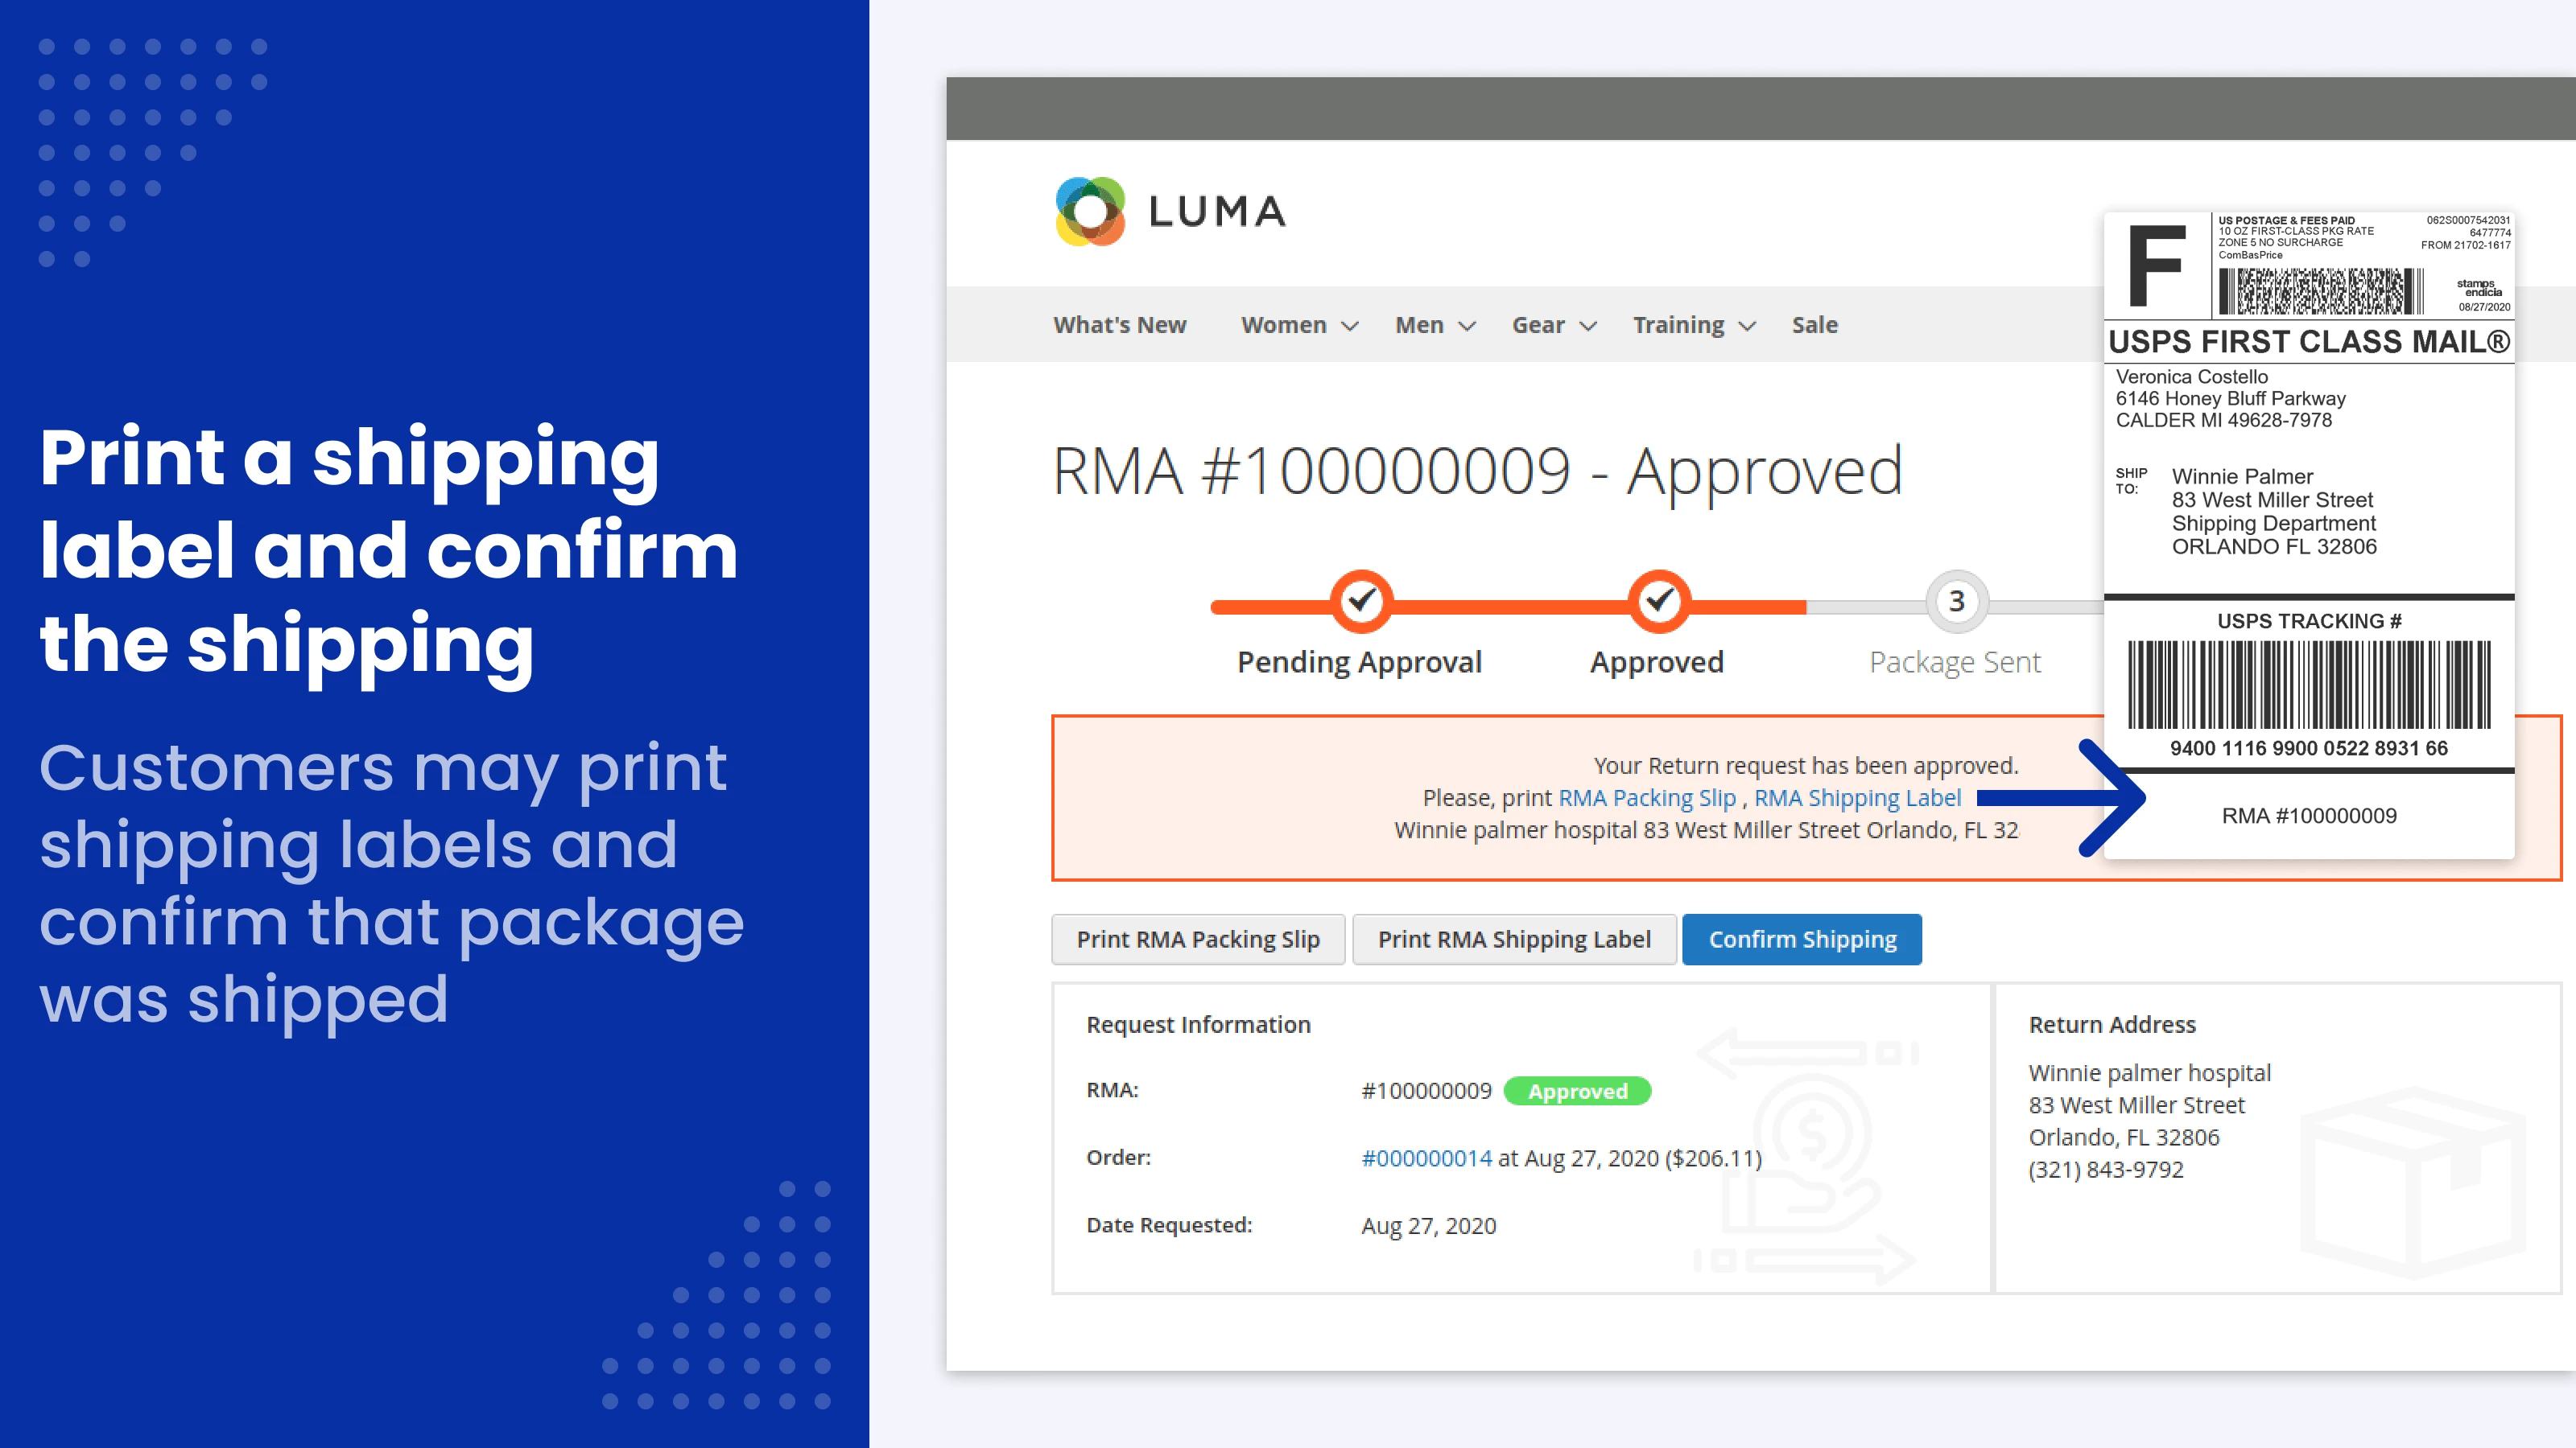Click Print RMA Packing Slip

coord(1197,938)
